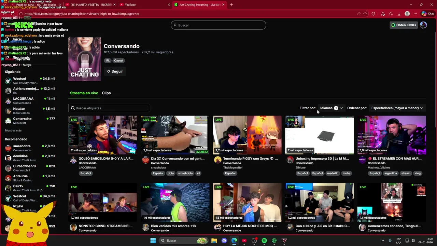Open the Espectadores sort order dropdown
Image resolution: width=437 pixels, height=246 pixels.
397,108
